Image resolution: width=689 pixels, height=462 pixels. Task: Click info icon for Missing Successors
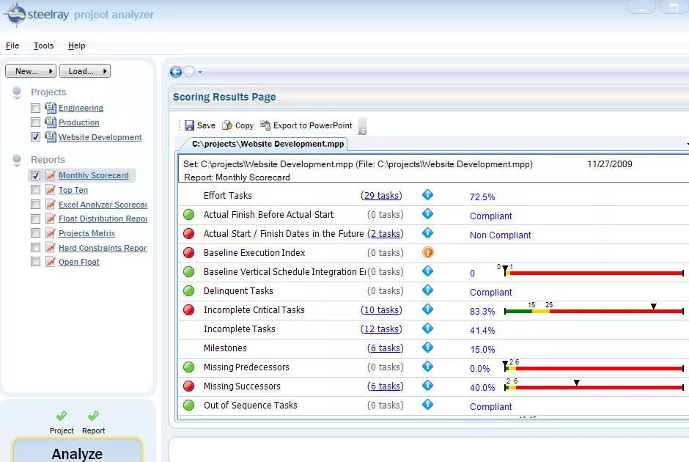pos(427,386)
